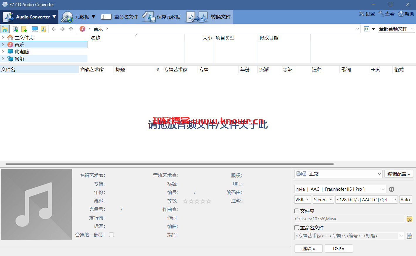Click the 年份 column header

click(x=248, y=69)
